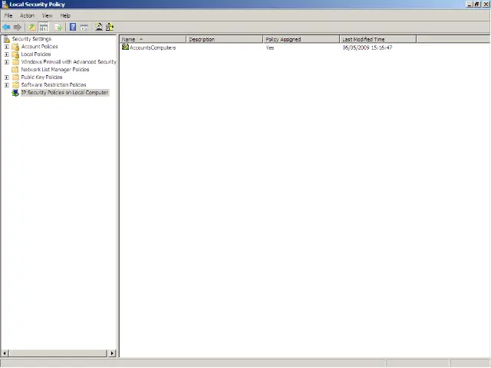Click the IP Security Policies node icon

[x=15, y=93]
